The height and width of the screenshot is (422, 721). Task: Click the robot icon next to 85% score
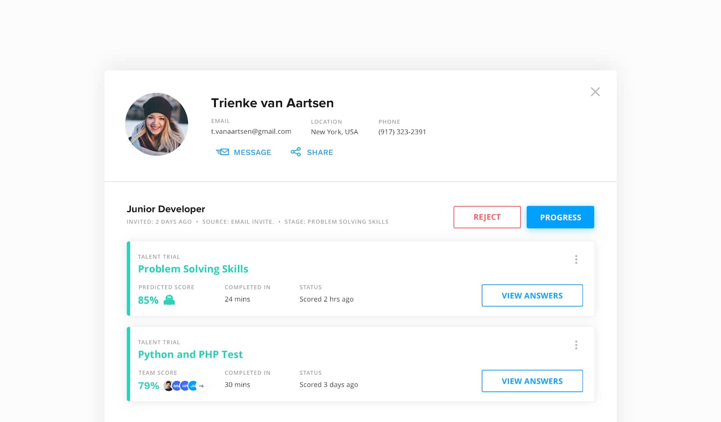tap(169, 299)
